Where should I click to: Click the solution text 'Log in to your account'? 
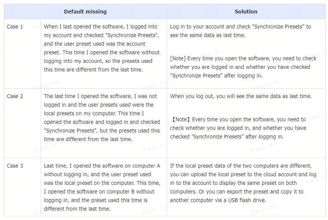click(240, 31)
